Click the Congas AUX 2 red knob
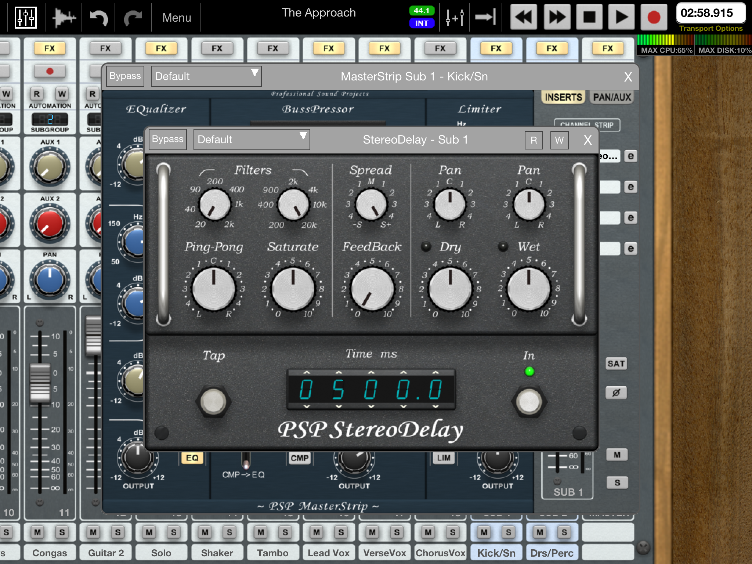Image resolution: width=752 pixels, height=564 pixels. (50, 223)
